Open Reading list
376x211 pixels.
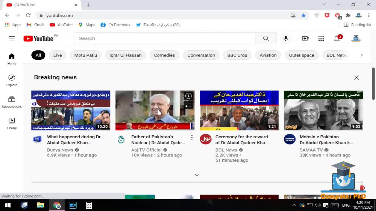357,25
